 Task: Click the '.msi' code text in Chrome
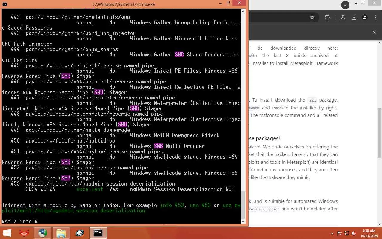pos(312,100)
